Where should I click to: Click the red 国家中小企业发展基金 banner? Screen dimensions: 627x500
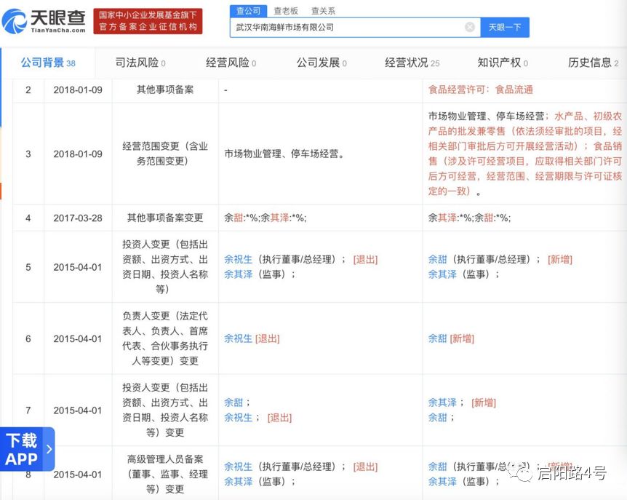coord(148,21)
